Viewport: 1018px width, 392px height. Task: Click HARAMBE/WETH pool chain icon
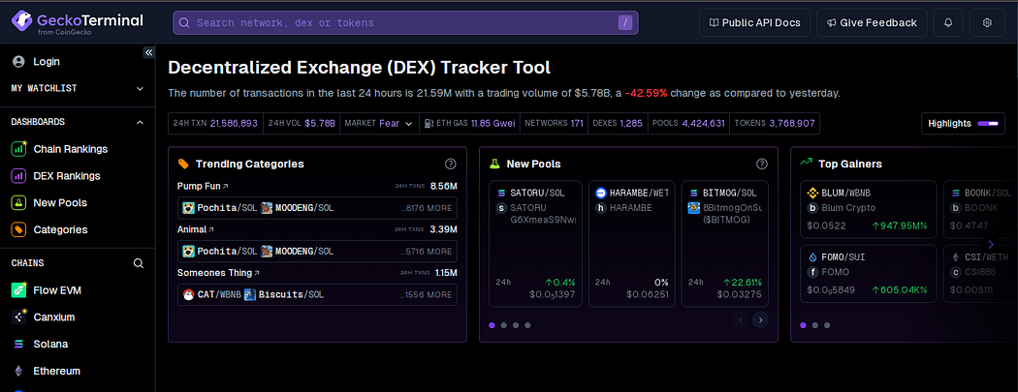pyautogui.click(x=600, y=193)
